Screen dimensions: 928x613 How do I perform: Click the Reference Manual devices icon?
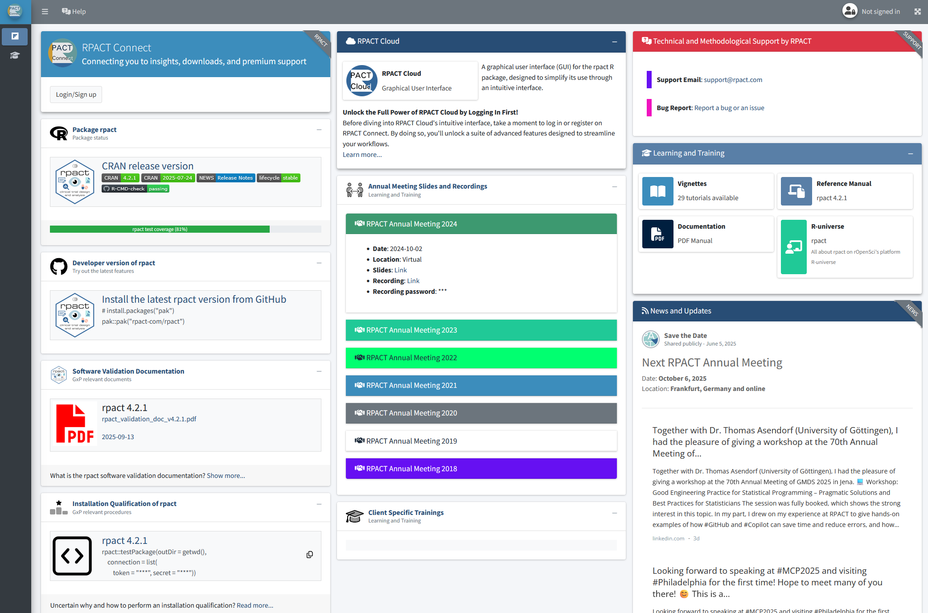coord(796,191)
